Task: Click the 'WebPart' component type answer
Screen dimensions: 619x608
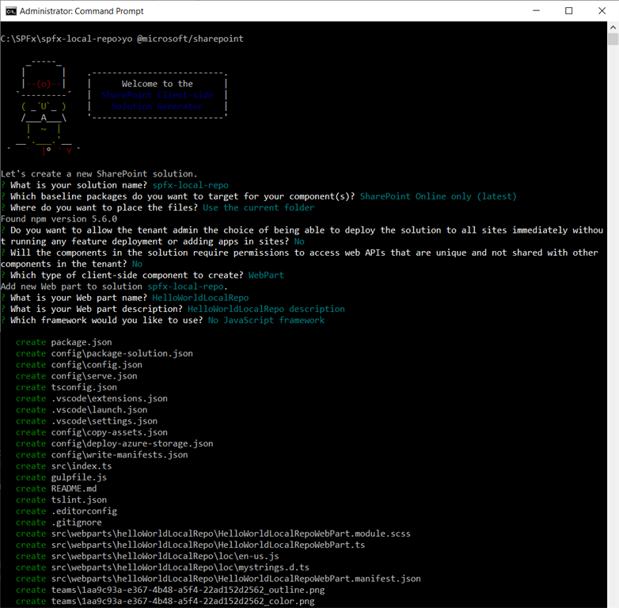Action: (x=266, y=275)
